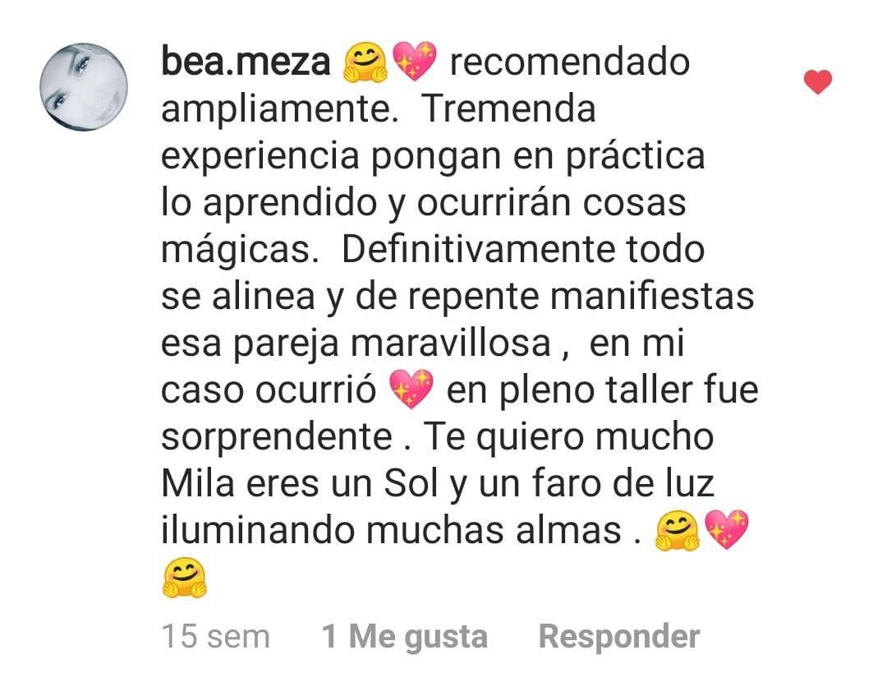Open bea.meza's profile picture

(84, 86)
